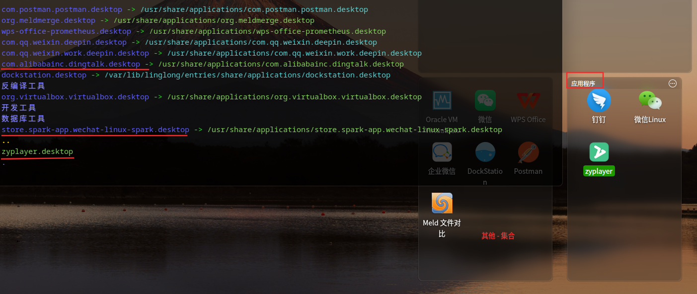Click /usr/share/applications/org.virtualbox.virtualbox.desktop target path
Screen dimensions: 697x294
[x=295, y=97]
